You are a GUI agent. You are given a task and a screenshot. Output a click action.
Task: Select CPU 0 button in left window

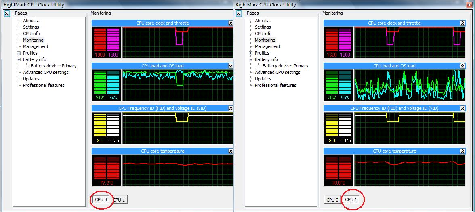pyautogui.click(x=101, y=199)
